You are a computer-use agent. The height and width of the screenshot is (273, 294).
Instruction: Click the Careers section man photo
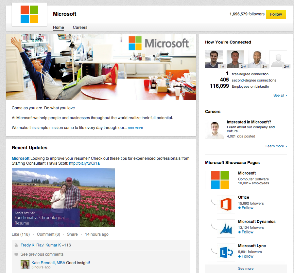pyautogui.click(x=215, y=130)
